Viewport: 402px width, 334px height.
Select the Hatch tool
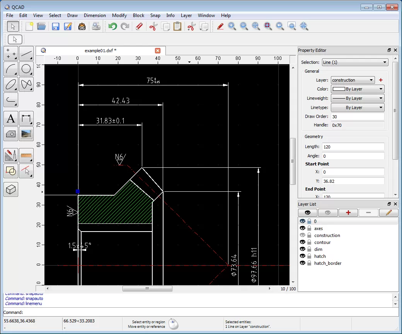tap(10, 134)
